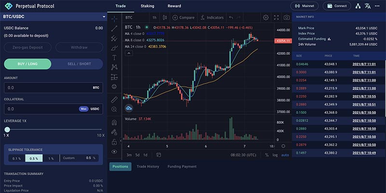Image resolution: width=386 pixels, height=193 pixels.
Task: Select 0.1 % slippage tolerance
Action: pyautogui.click(x=17, y=158)
